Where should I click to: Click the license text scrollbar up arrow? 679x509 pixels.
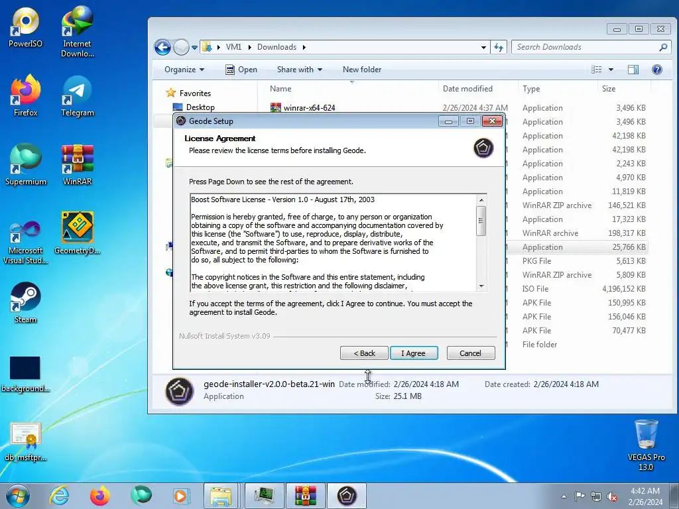coord(481,200)
